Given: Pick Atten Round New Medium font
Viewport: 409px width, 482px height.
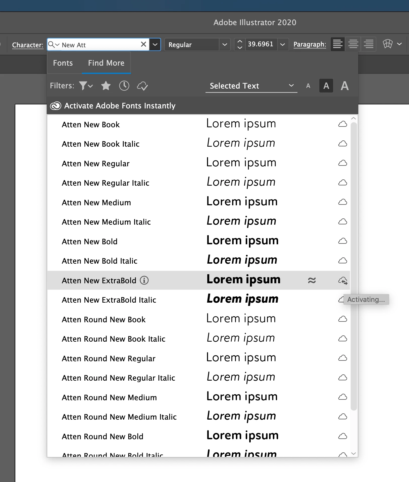Looking at the screenshot, I should [x=198, y=397].
